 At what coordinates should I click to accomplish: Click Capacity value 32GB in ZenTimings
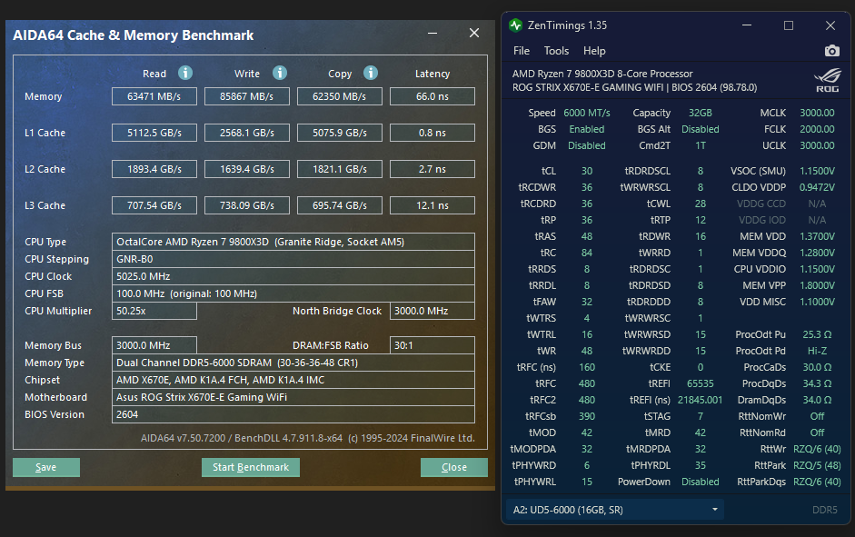[701, 113]
